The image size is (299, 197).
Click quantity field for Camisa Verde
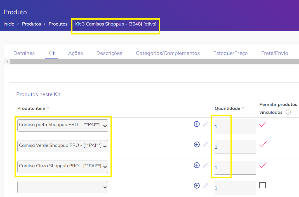[235, 147]
